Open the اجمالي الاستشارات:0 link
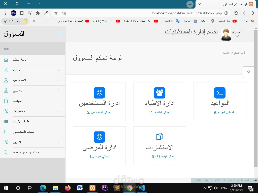This screenshot has width=258, height=193. [x=164, y=157]
